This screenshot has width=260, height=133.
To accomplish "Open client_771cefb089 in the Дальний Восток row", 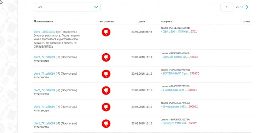I will 44,57.
